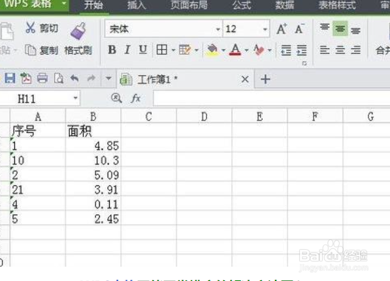This screenshot has width=390, height=281.
Task: Click the table style/draw border icon
Action: 185,50
